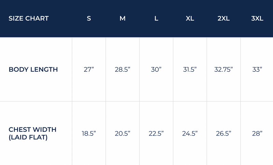Screen dimensions: 273x165
Task: Click the L size column header
Action: pos(156,18)
